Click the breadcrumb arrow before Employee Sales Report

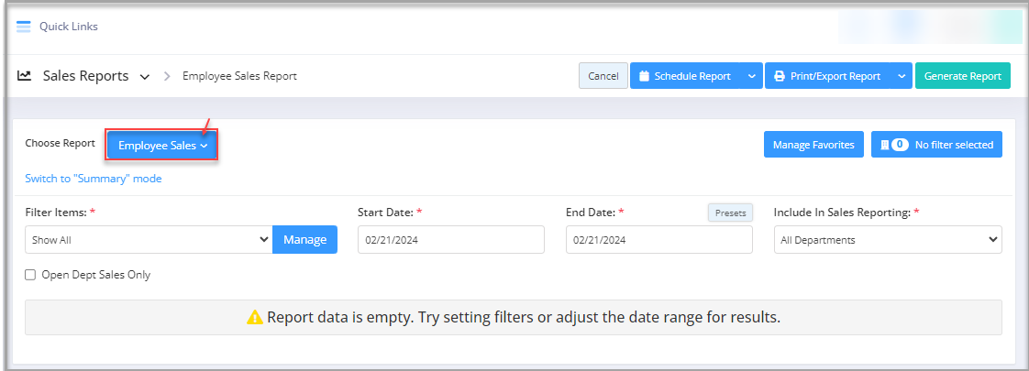pyautogui.click(x=167, y=76)
